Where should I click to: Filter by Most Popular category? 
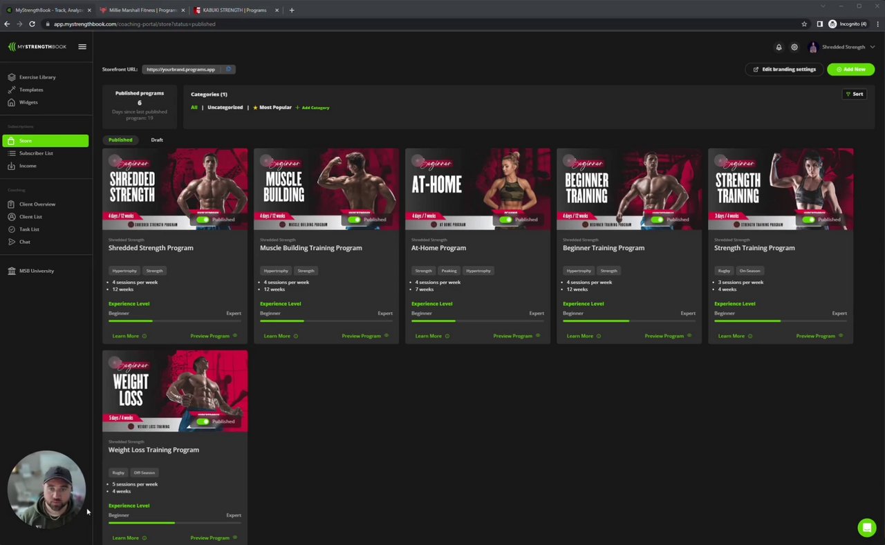[x=272, y=108]
